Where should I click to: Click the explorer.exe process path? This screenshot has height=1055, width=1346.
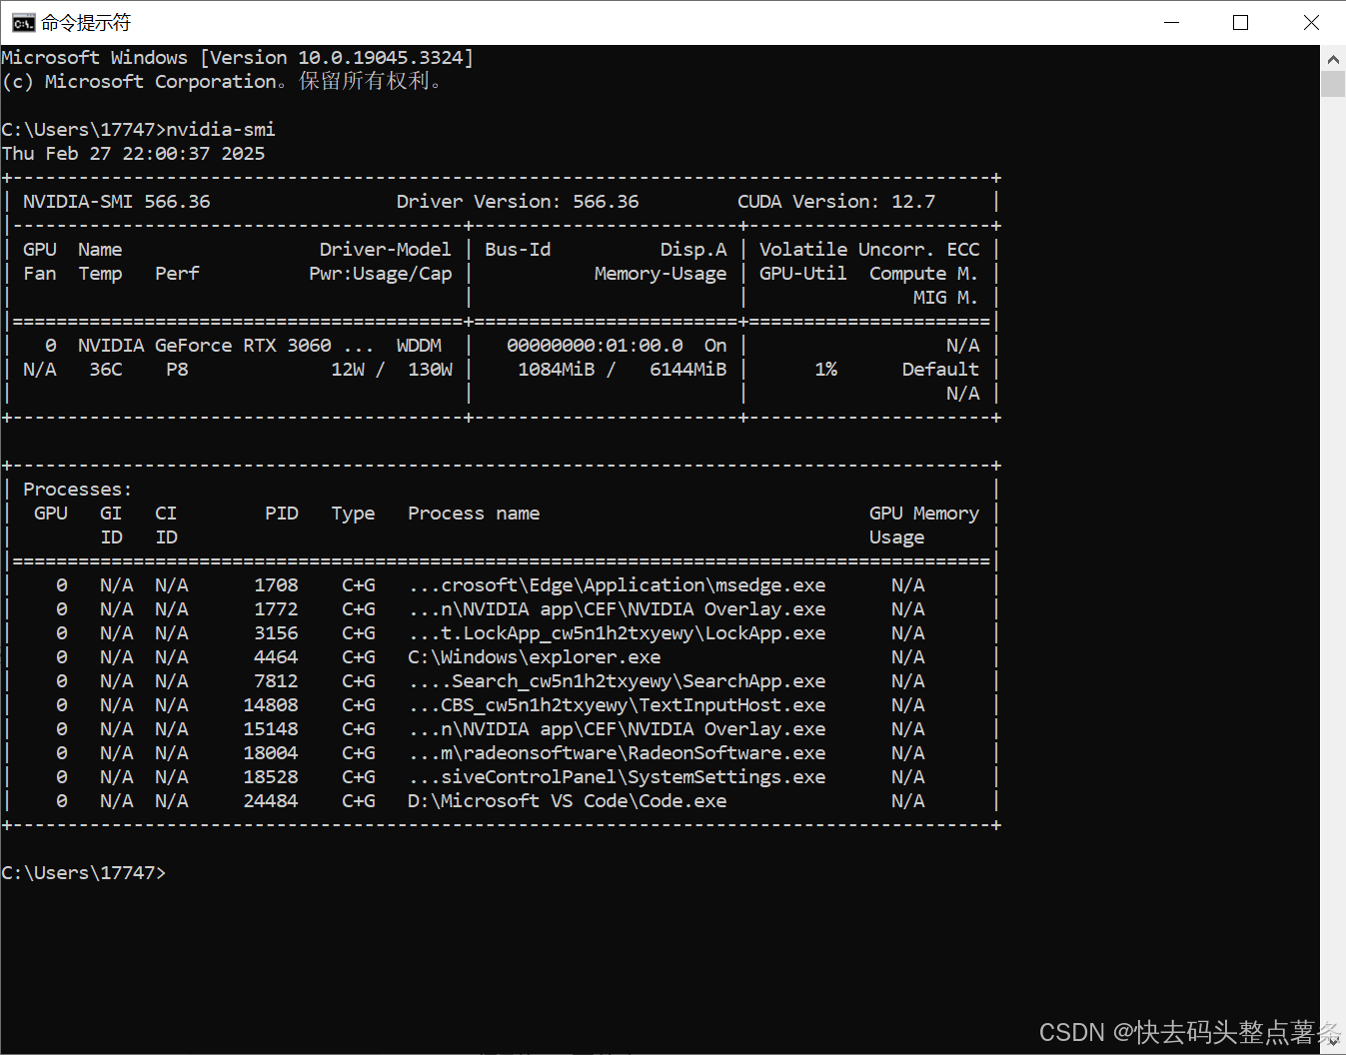(534, 656)
